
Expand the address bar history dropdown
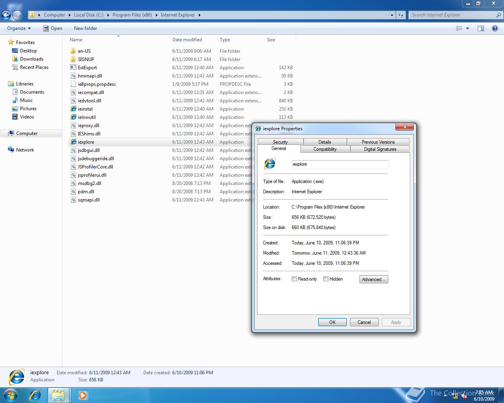tap(392, 15)
